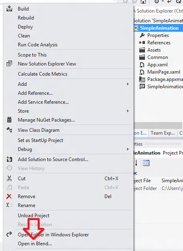Expand the Debug submenu arrow

pos(128,149)
